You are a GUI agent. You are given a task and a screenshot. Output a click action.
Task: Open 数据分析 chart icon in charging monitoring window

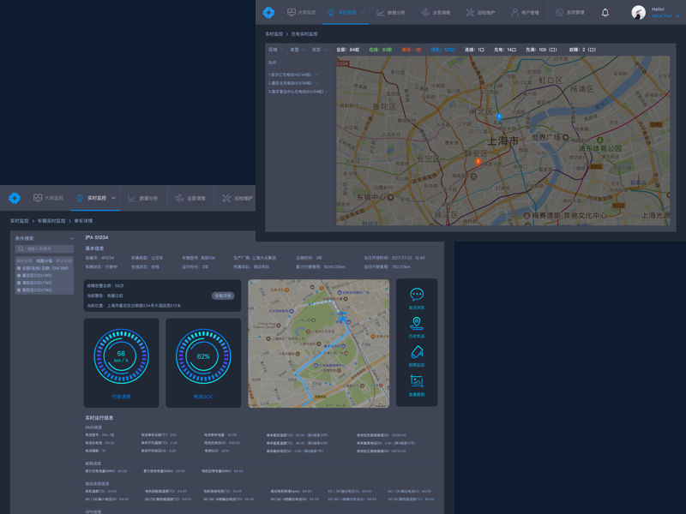coord(381,13)
